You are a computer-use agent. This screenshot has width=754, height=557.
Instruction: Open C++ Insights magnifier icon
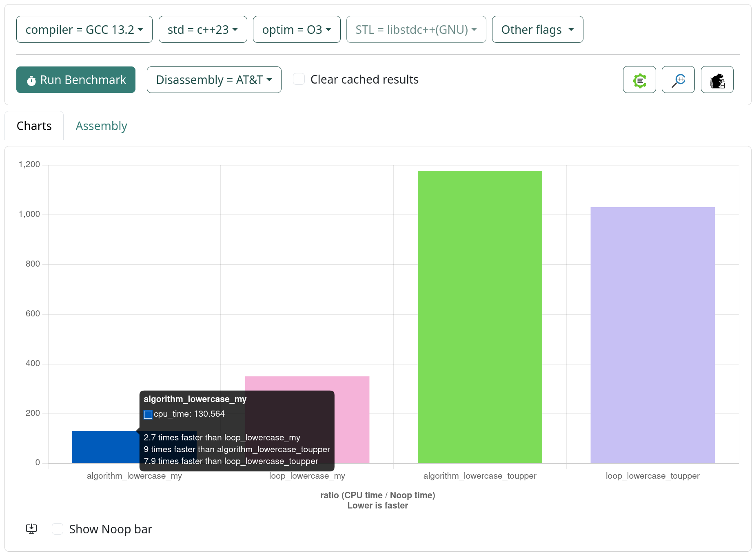coord(678,80)
